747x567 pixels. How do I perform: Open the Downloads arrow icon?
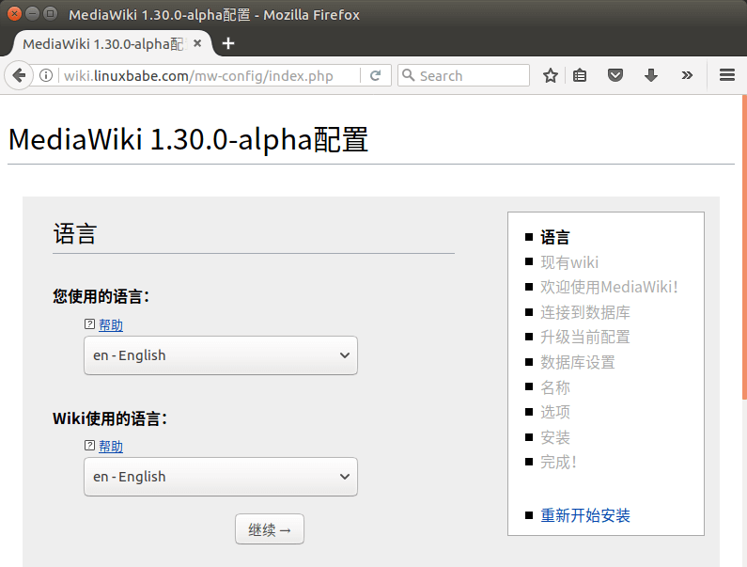click(x=650, y=75)
